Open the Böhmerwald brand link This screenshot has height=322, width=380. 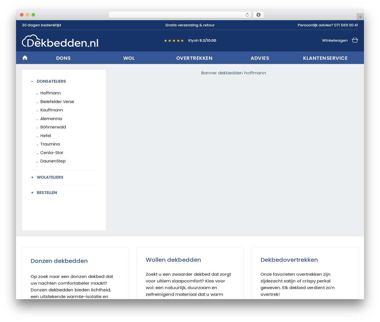click(x=53, y=127)
